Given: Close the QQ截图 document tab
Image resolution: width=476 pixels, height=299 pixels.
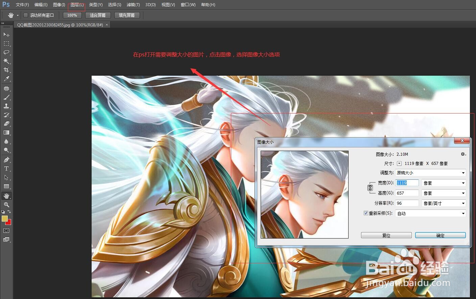Looking at the screenshot, I should point(107,25).
